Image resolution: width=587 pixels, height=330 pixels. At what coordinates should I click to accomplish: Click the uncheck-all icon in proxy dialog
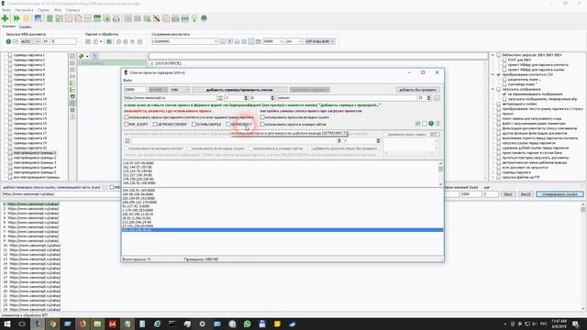[425, 124]
